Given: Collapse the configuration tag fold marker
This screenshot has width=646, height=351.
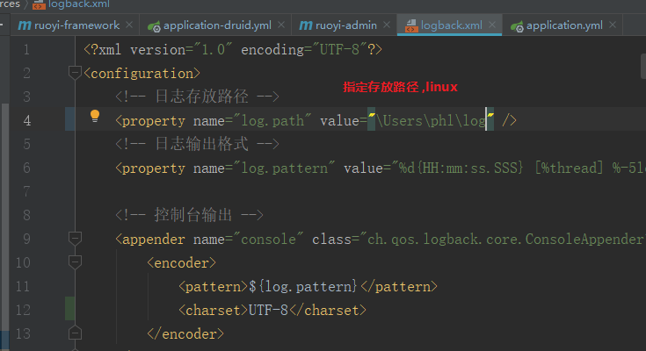Looking at the screenshot, I should tap(75, 73).
